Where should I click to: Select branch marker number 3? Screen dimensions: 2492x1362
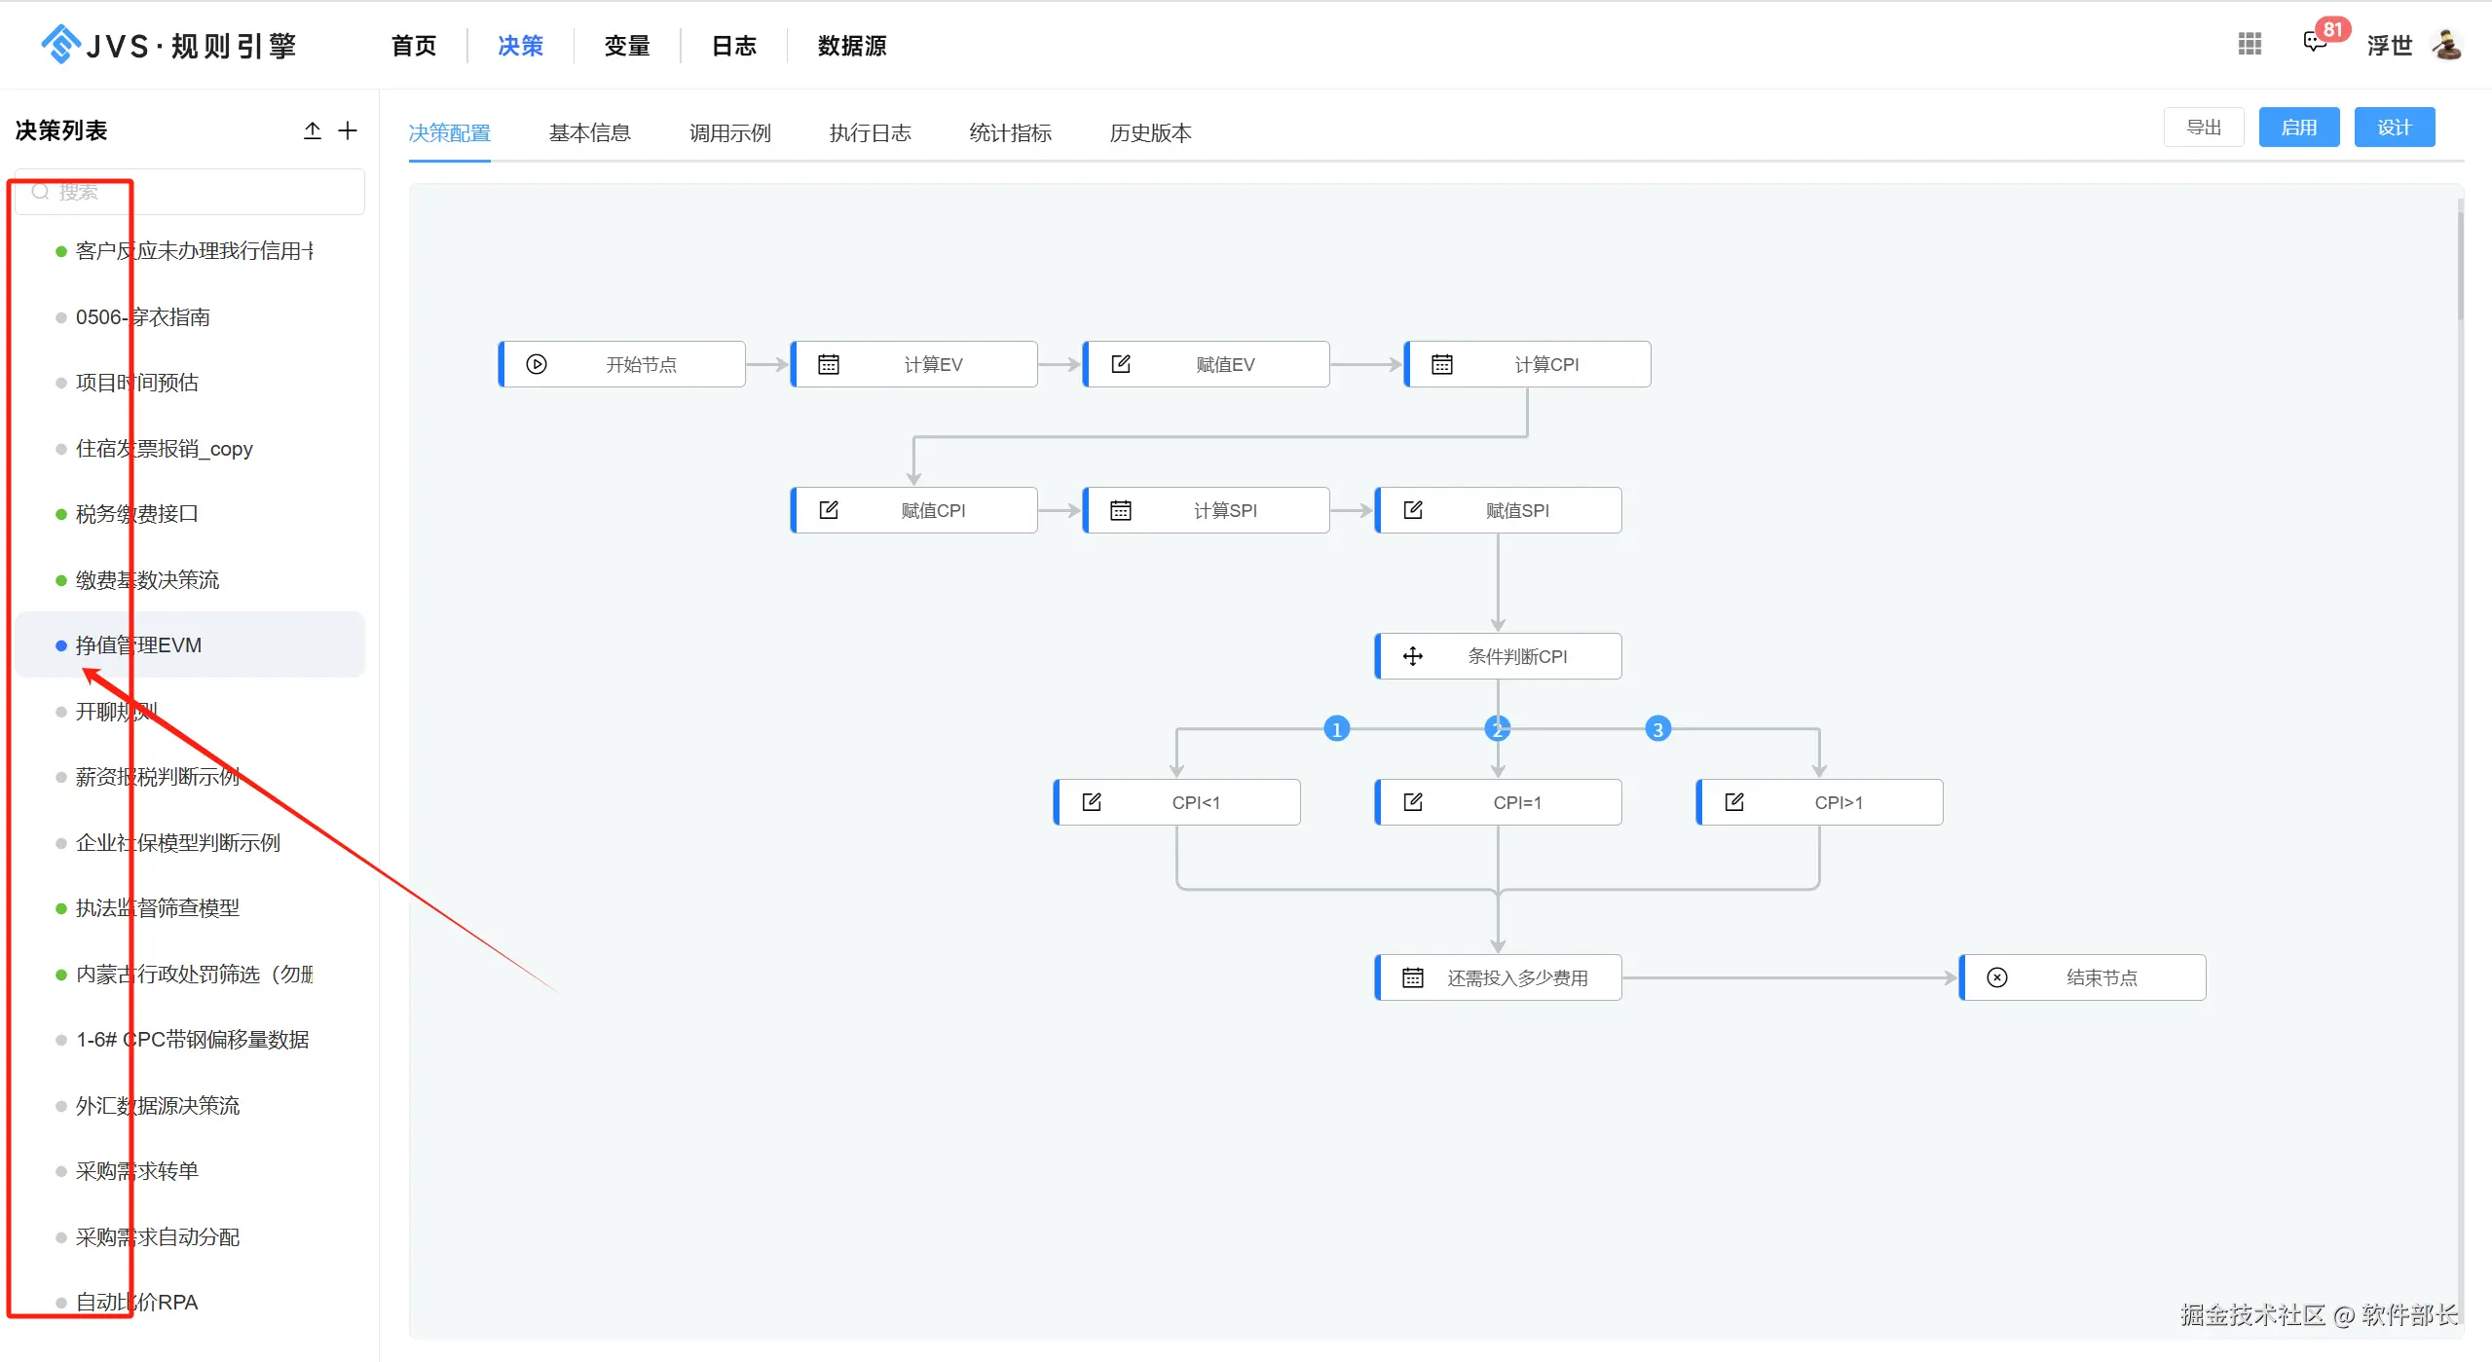1657,729
